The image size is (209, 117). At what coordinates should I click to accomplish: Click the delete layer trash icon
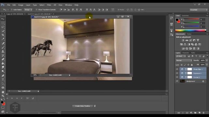pyautogui.click(x=203, y=113)
